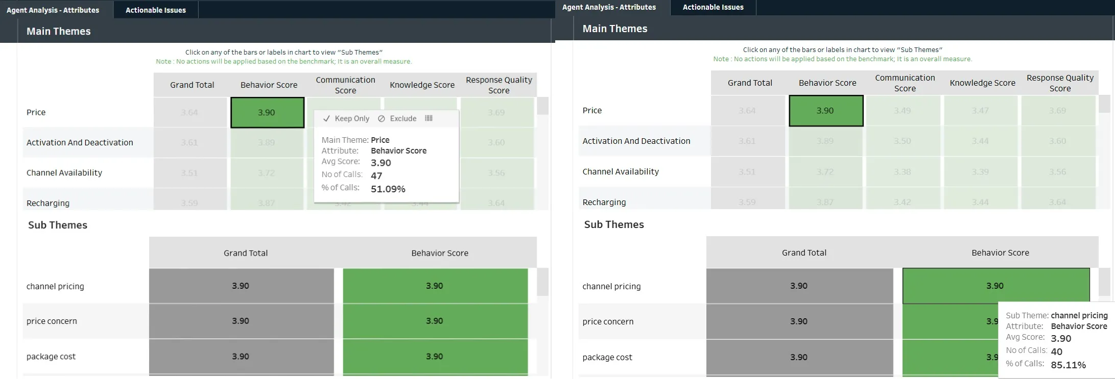Open Agent Analysis - Attributes tab in left dashboard
1115x379 pixels.
[x=53, y=10]
